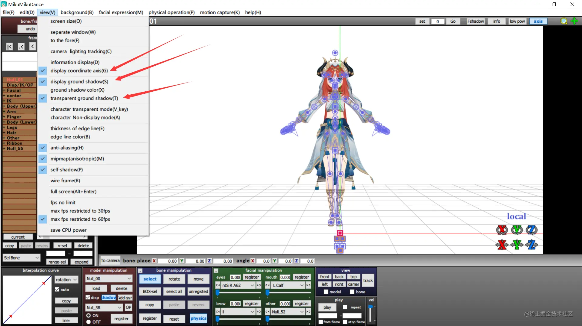Expand the Facial bone group
The image size is (582, 326).
point(4,90)
